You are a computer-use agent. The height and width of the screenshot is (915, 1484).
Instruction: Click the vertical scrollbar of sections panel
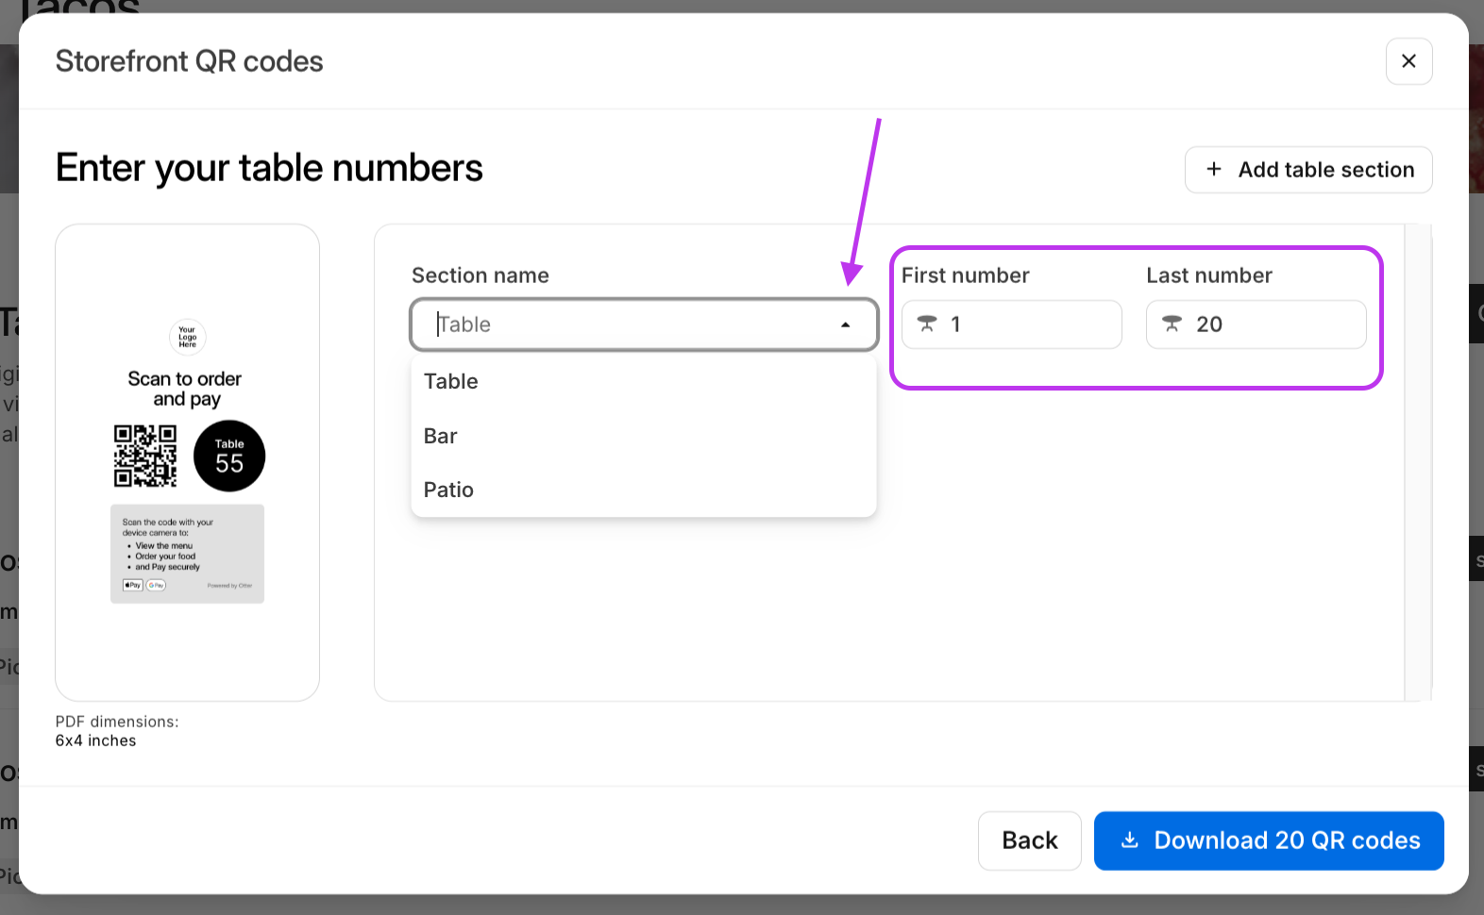1418,462
